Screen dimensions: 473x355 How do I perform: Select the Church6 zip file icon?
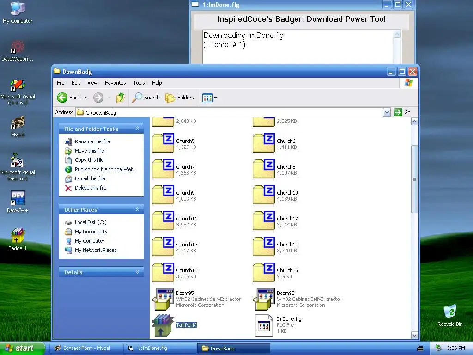264,143
